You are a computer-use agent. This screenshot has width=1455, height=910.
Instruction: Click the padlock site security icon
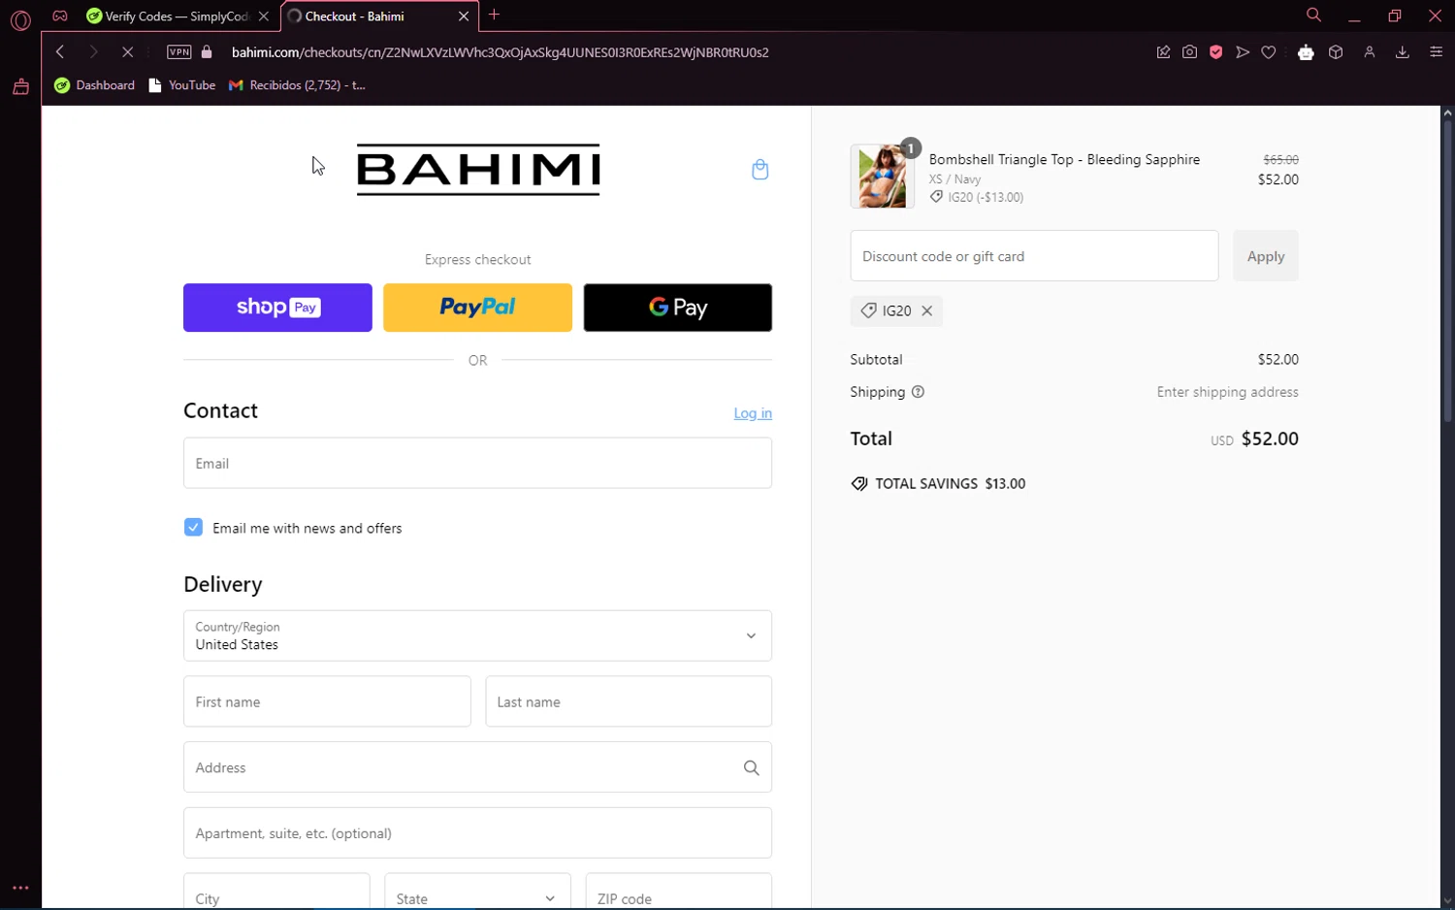coord(206,52)
